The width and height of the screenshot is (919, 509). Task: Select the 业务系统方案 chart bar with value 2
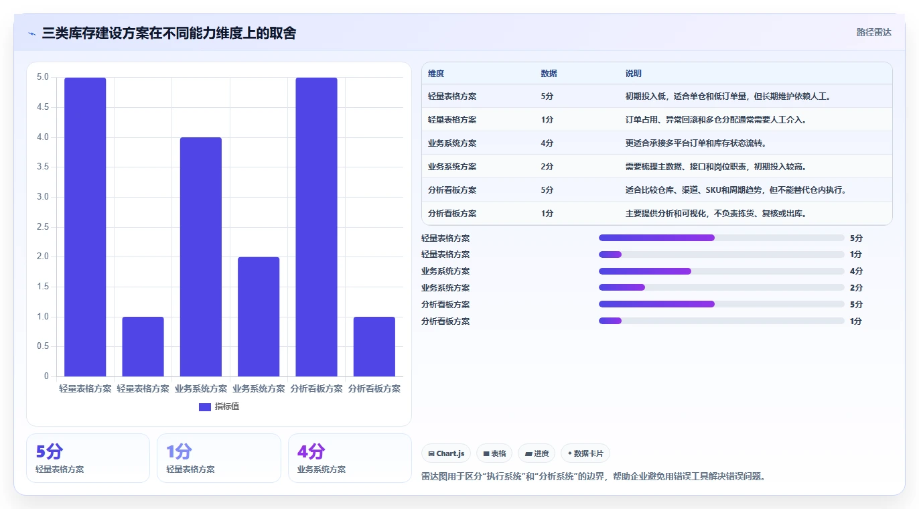click(x=259, y=317)
